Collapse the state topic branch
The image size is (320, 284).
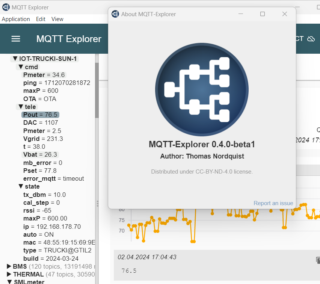click(21, 186)
